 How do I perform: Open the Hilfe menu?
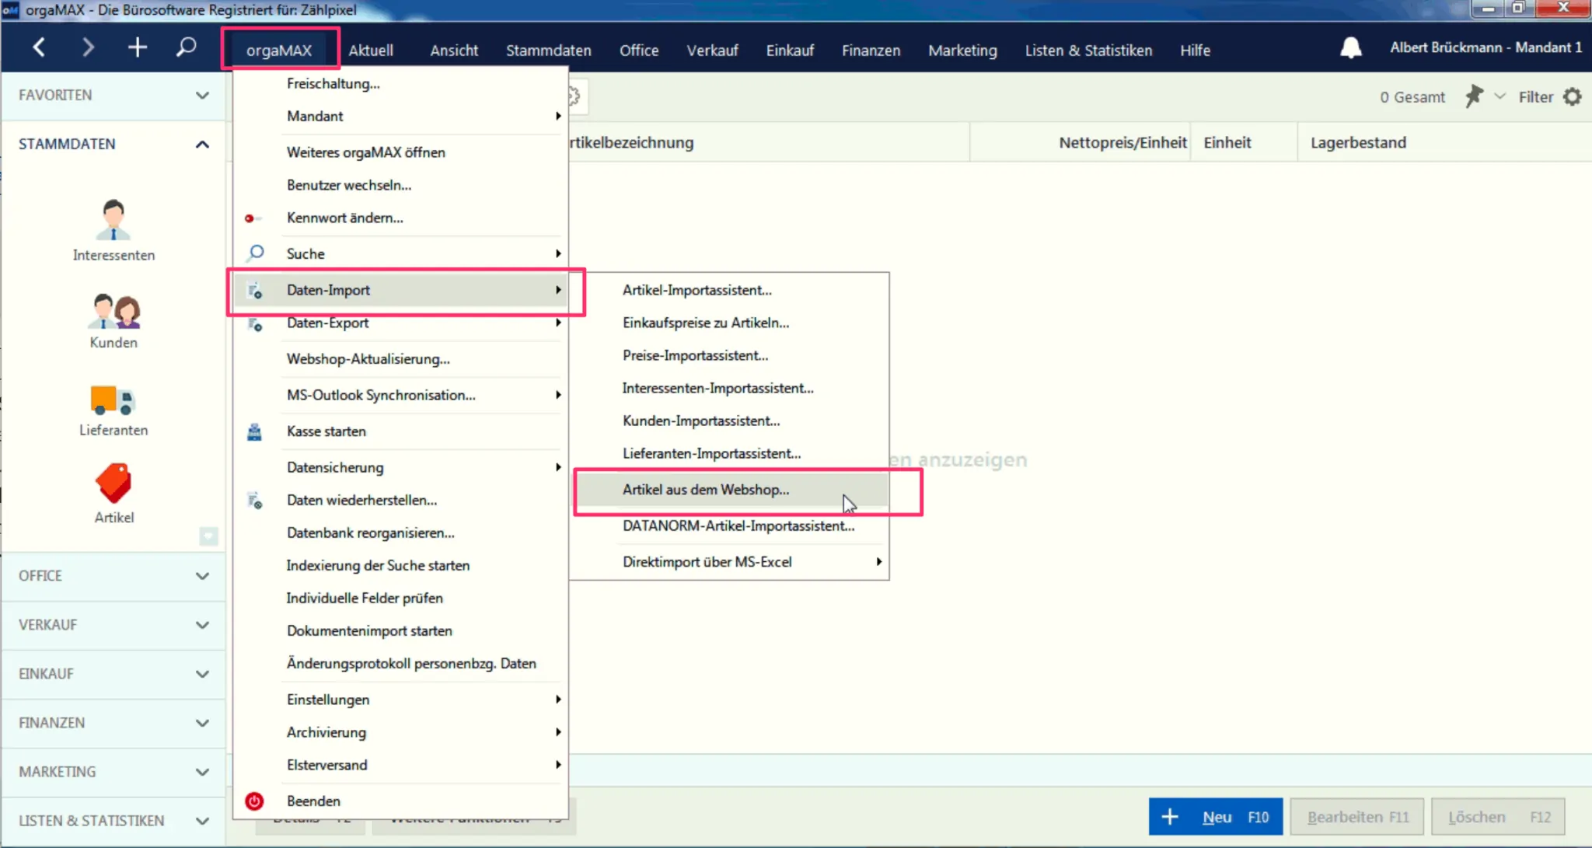pos(1195,50)
